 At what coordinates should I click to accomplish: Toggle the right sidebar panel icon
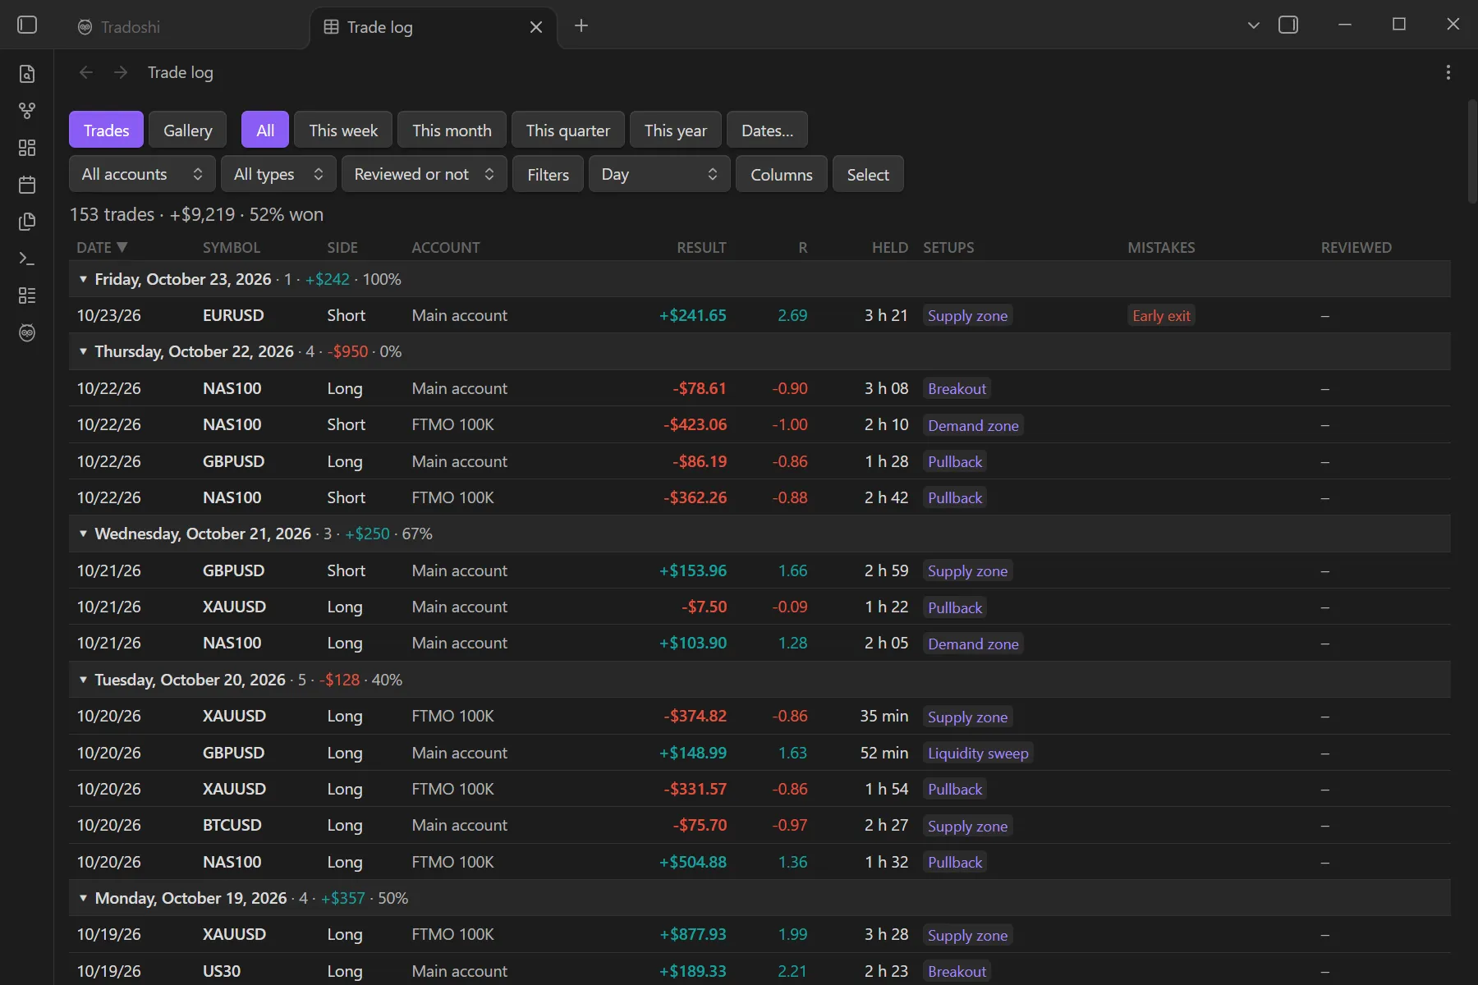pyautogui.click(x=1288, y=25)
